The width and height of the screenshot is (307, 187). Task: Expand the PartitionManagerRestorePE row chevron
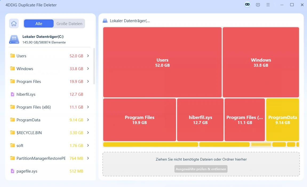pos(88,158)
